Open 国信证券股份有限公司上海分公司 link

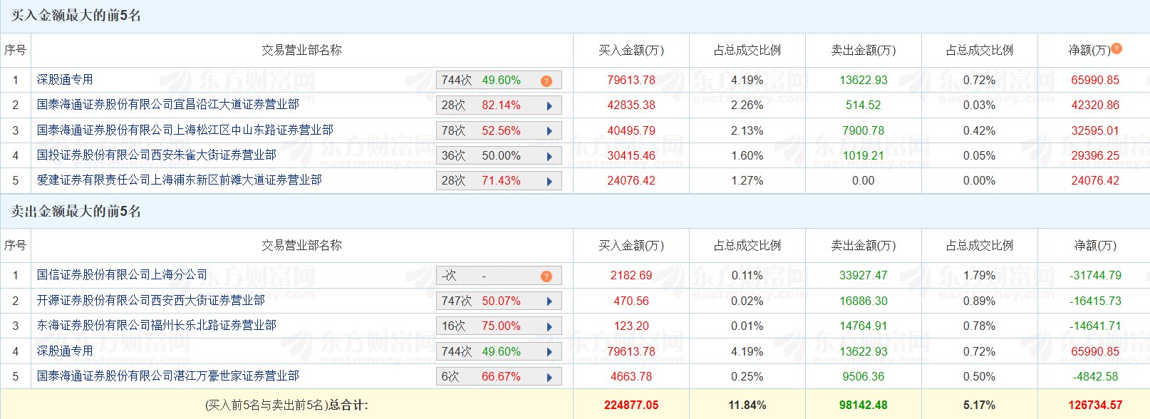click(123, 275)
